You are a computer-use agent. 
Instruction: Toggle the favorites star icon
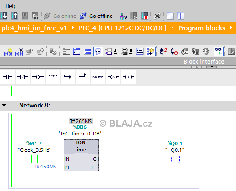tap(151, 52)
